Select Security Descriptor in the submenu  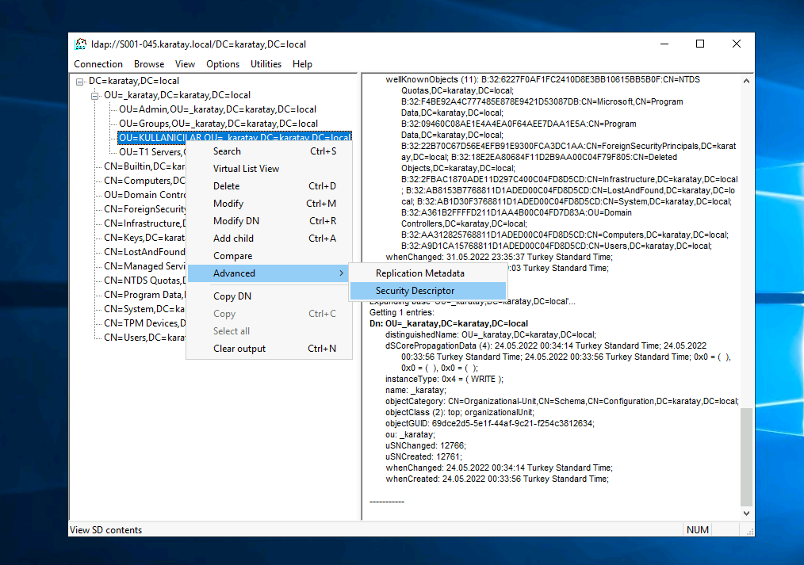tap(427, 291)
